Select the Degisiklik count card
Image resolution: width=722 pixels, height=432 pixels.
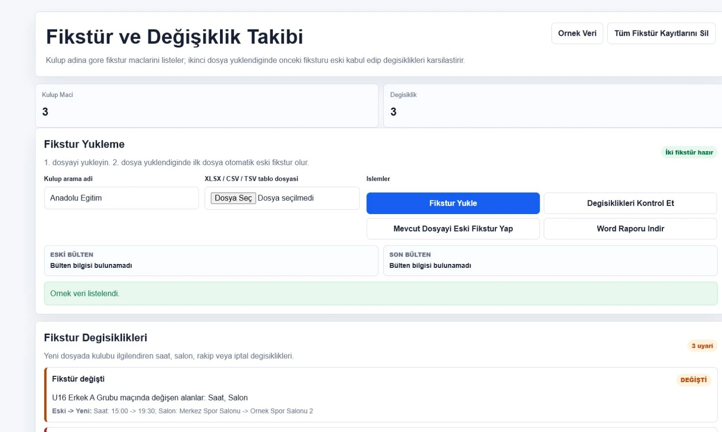coord(552,106)
